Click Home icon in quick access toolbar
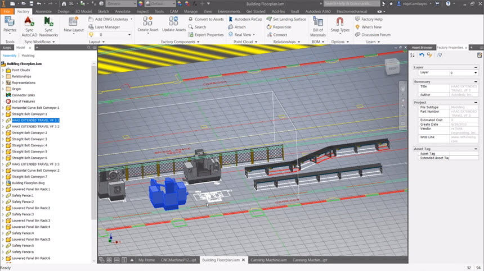This screenshot has height=271, width=484. coord(64,4)
